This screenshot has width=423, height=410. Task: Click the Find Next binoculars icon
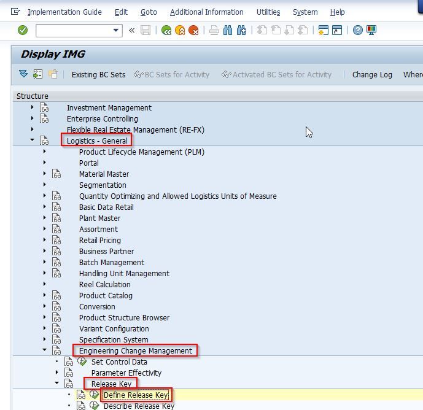[x=241, y=30]
